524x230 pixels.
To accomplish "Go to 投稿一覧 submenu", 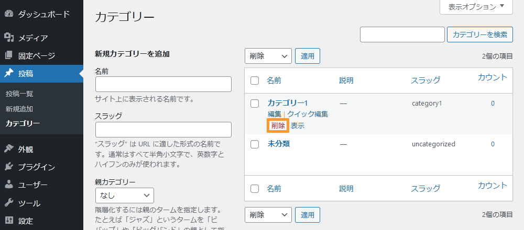I will [x=19, y=94].
